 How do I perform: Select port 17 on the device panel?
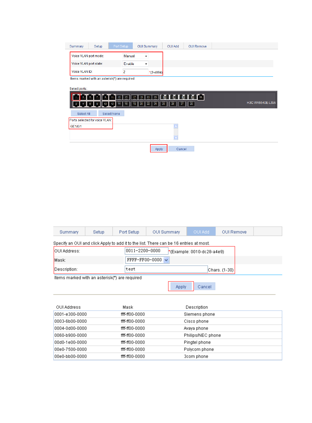click(134, 97)
